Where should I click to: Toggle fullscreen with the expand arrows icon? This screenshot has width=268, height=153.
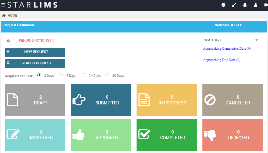[234, 5]
